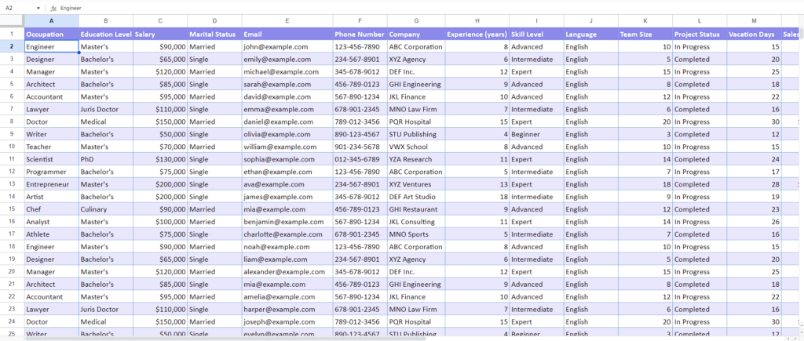Click the GHI Restaurant company cell

(x=416, y=209)
